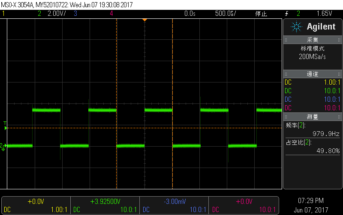Click the 979.9Hz frequency value
The width and height of the screenshot is (343, 215).
326,134
